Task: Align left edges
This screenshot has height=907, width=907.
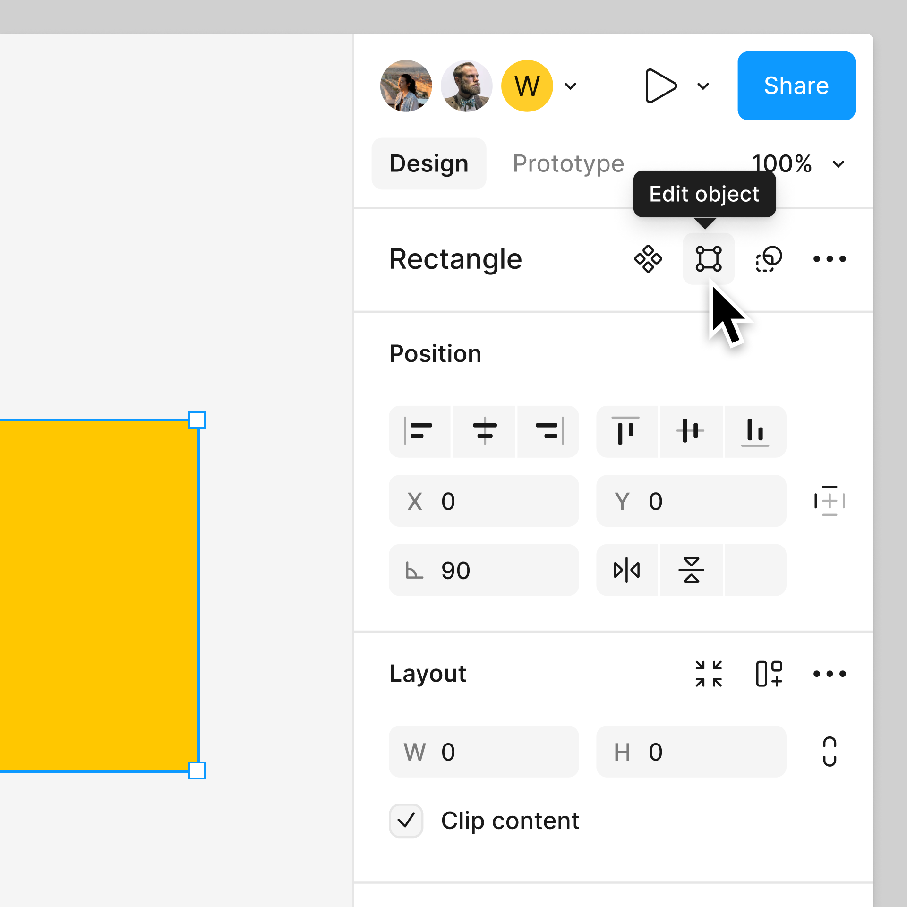Action: (419, 431)
